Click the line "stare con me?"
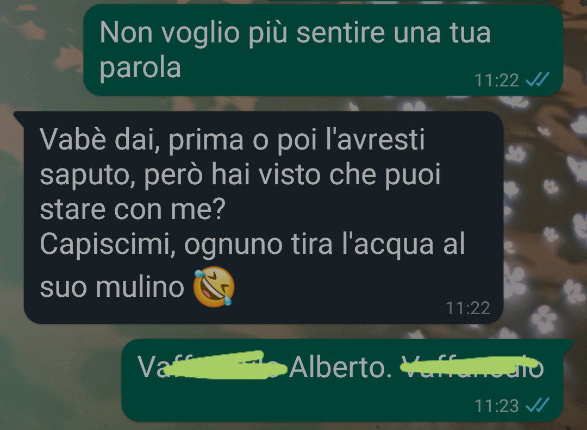 click(x=133, y=209)
